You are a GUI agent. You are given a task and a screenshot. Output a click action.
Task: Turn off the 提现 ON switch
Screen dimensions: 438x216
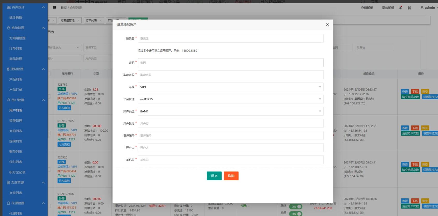pos(295,206)
